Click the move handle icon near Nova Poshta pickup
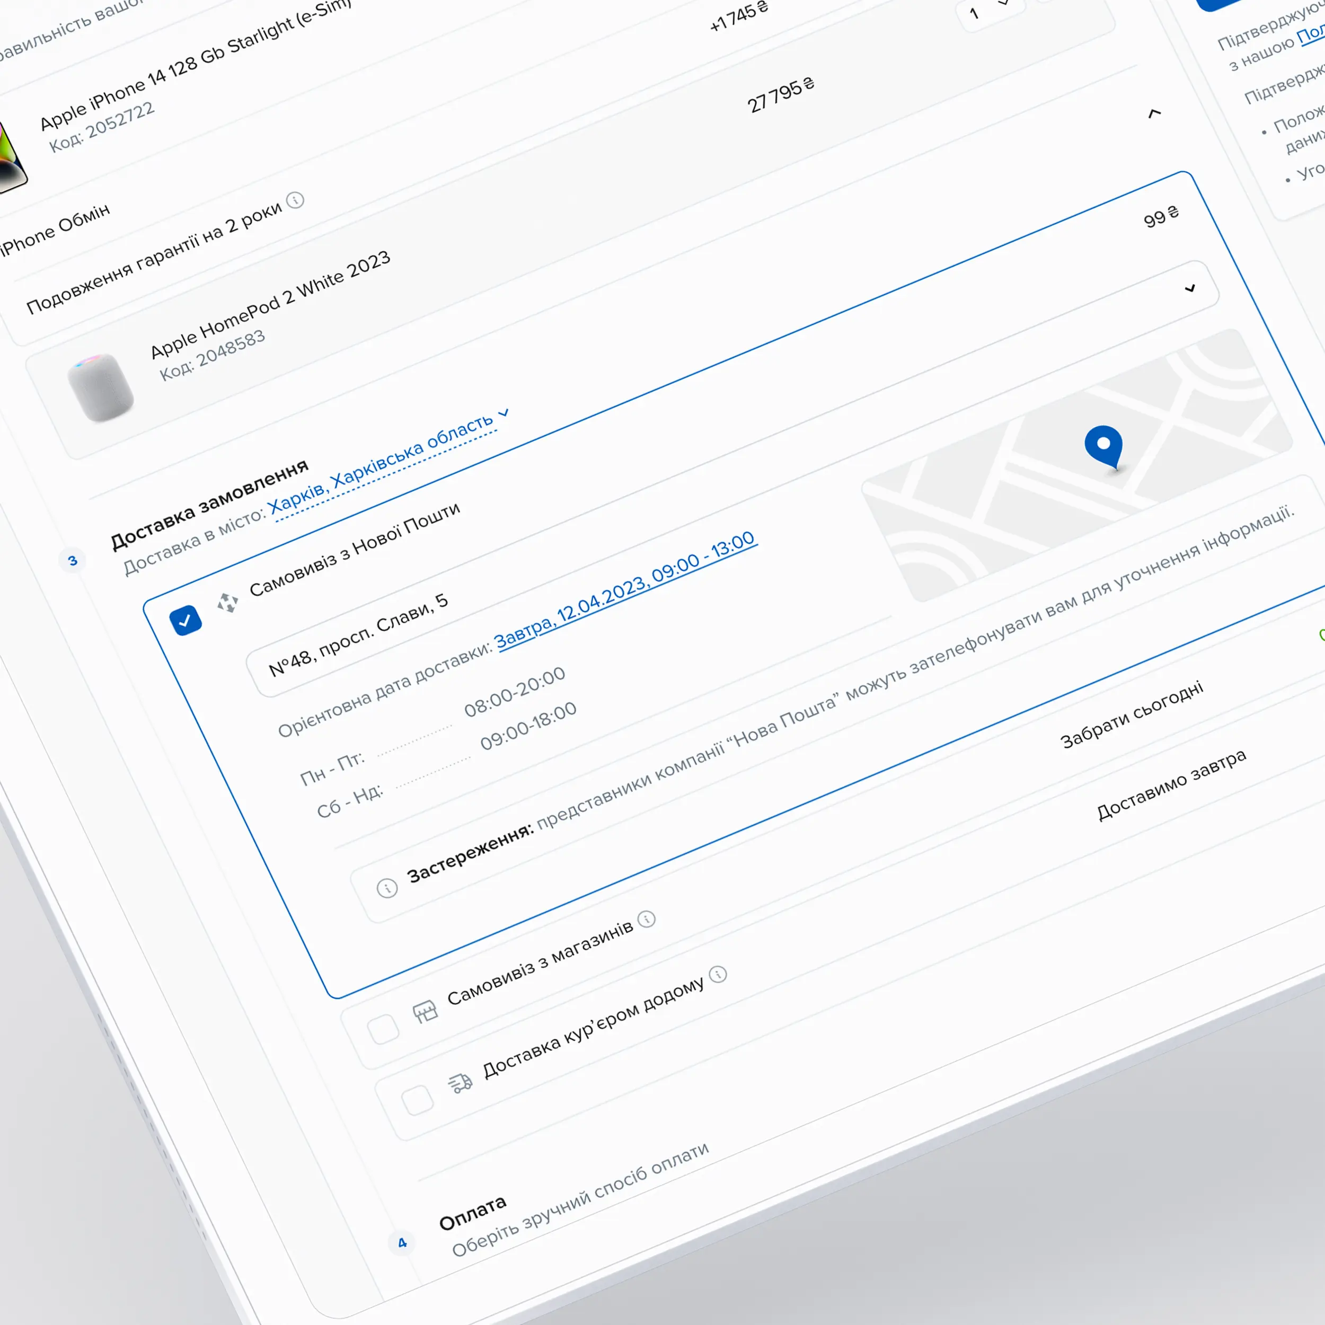Screen dimensions: 1325x1325 tap(228, 602)
